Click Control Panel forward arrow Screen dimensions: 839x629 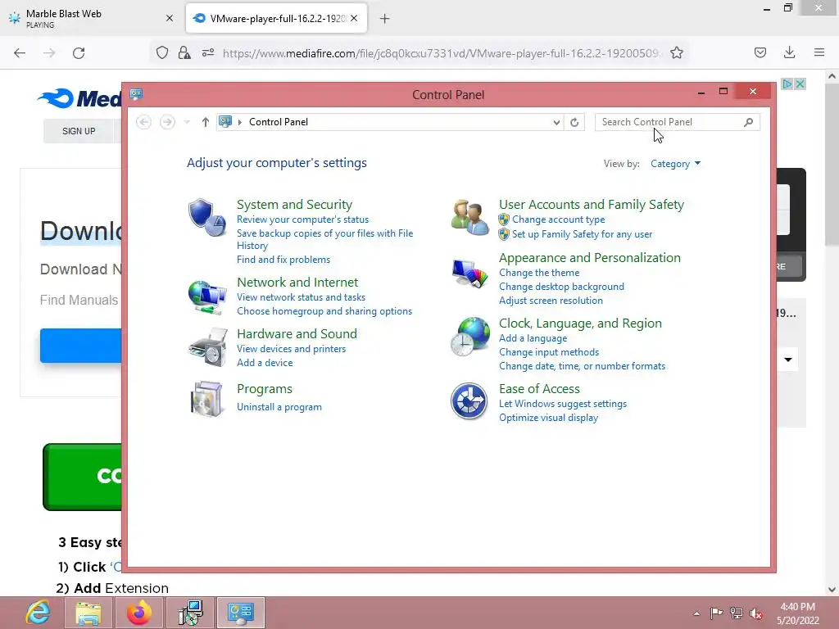[167, 122]
